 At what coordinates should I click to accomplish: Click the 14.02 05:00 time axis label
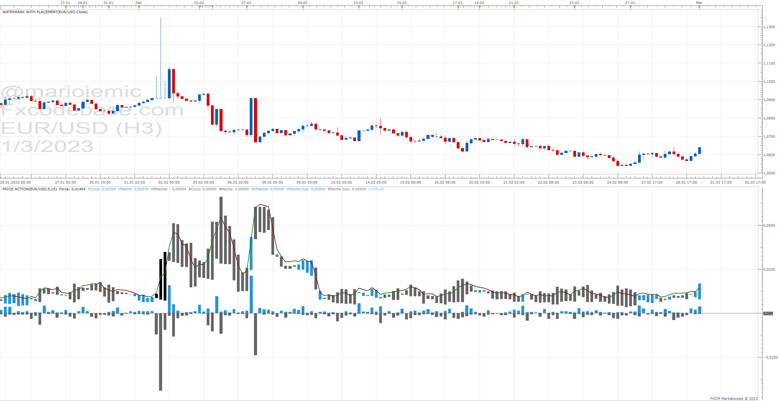pos(376,182)
